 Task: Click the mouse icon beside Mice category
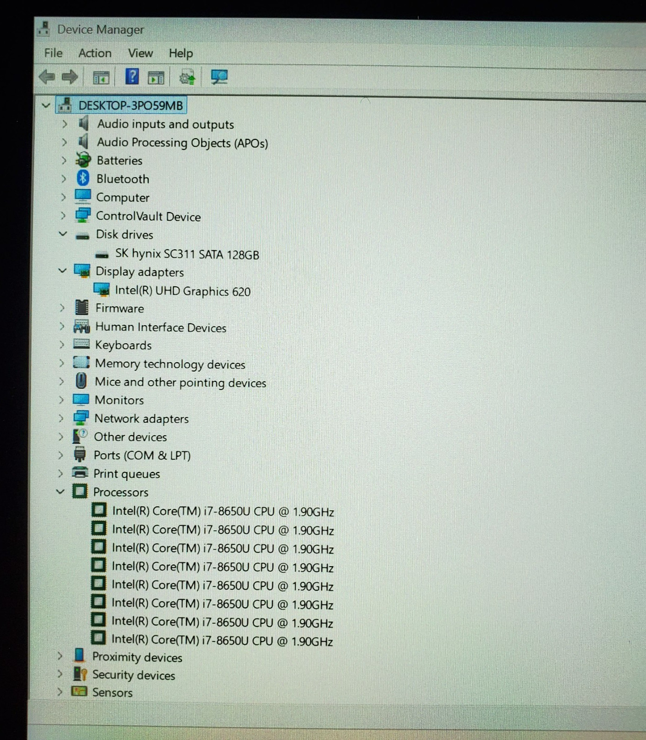pos(81,381)
